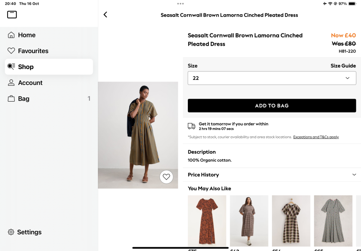
Task: Open Bag with 1 item
Action: pos(49,99)
